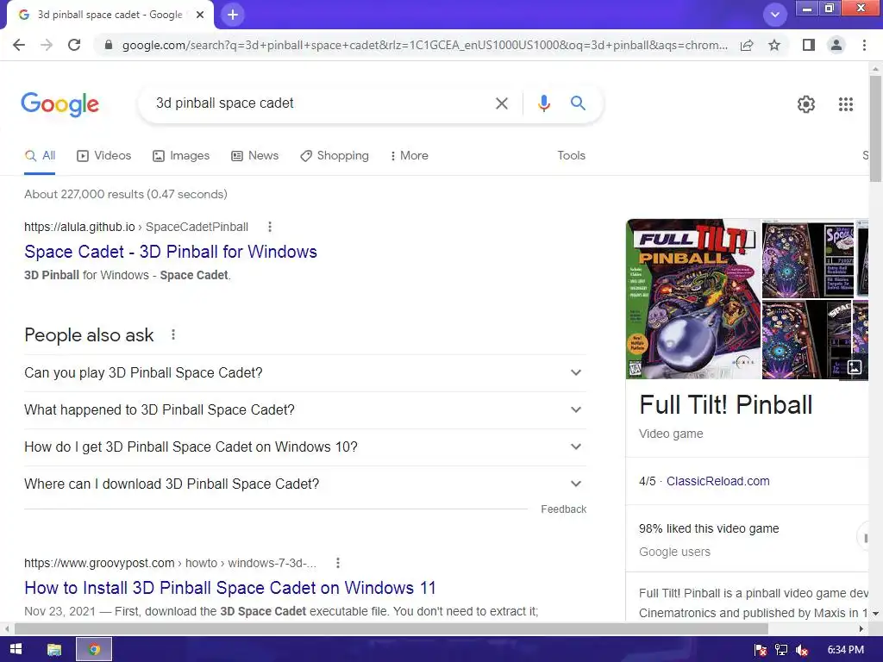Viewport: 883px width, 662px height.
Task: Click into the Google search field
Action: coord(321,103)
